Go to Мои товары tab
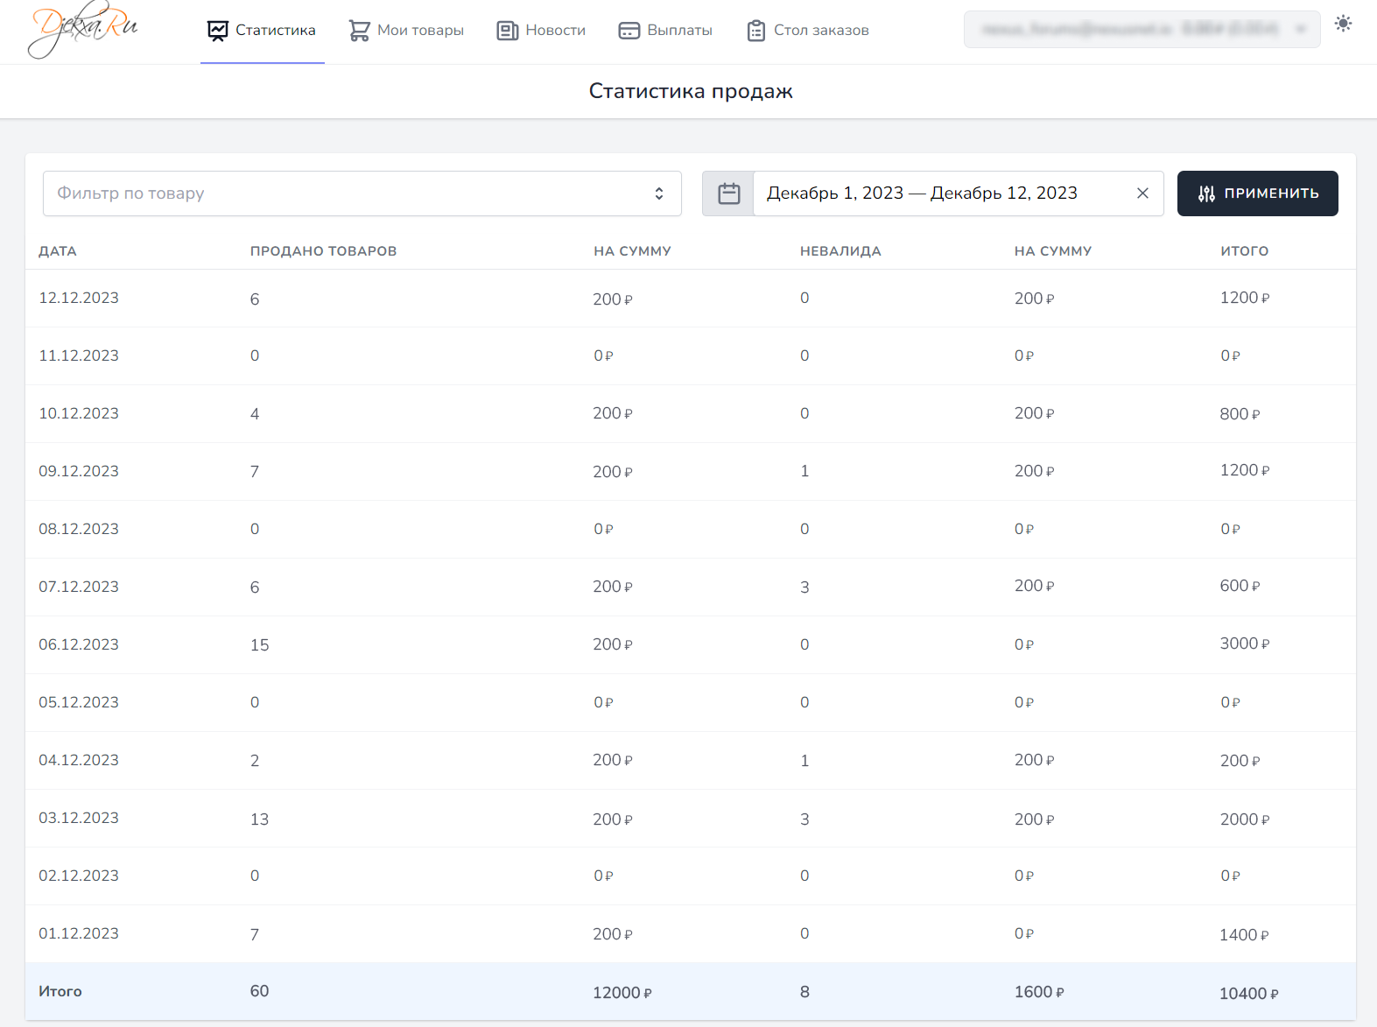Image resolution: width=1377 pixels, height=1027 pixels. coord(406,32)
